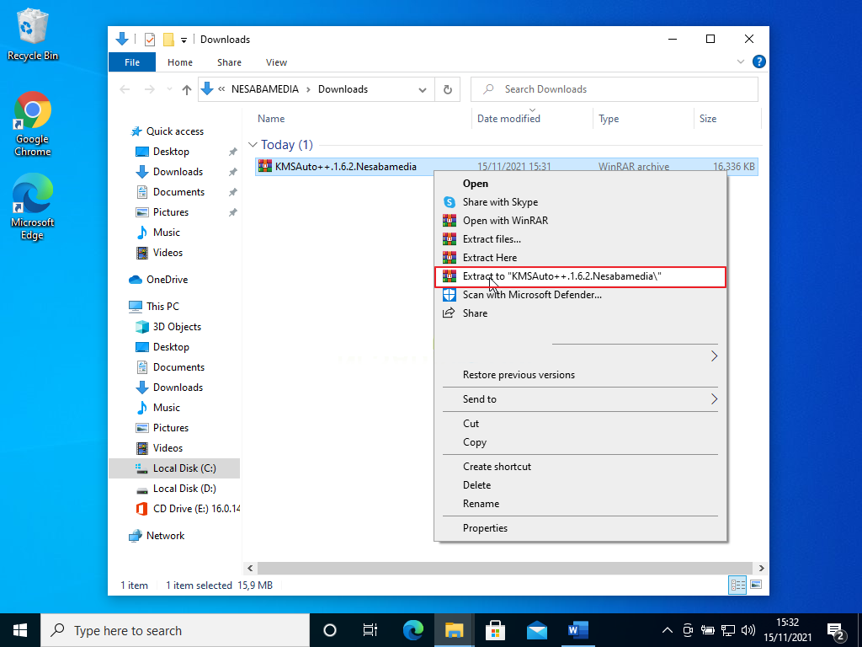The width and height of the screenshot is (862, 647).
Task: Open Network in navigation pane
Action: click(x=165, y=535)
